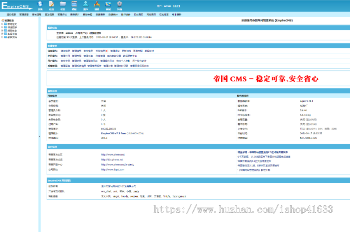Select 排行统计 in the top submenu bar
This screenshot has height=232, width=350.
(126, 14)
